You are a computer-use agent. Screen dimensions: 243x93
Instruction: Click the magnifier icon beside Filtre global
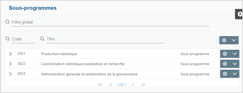point(7,22)
